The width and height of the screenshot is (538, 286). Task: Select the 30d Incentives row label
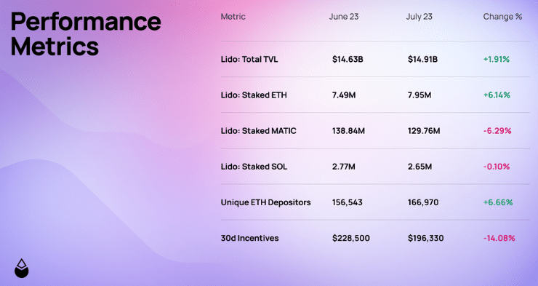250,238
